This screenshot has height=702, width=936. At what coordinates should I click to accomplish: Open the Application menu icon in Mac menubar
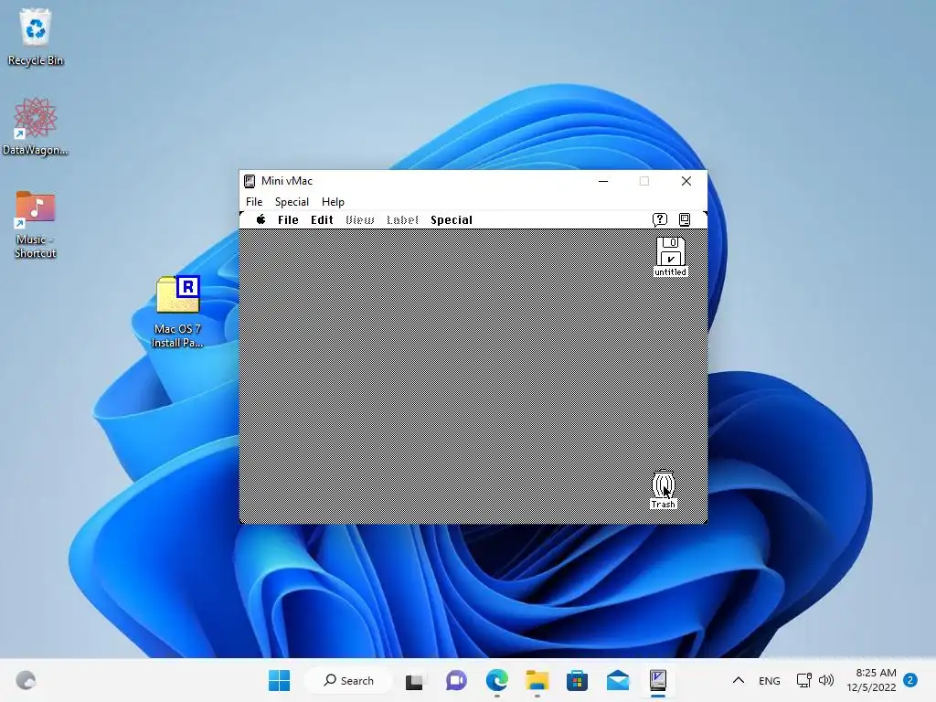[685, 219]
